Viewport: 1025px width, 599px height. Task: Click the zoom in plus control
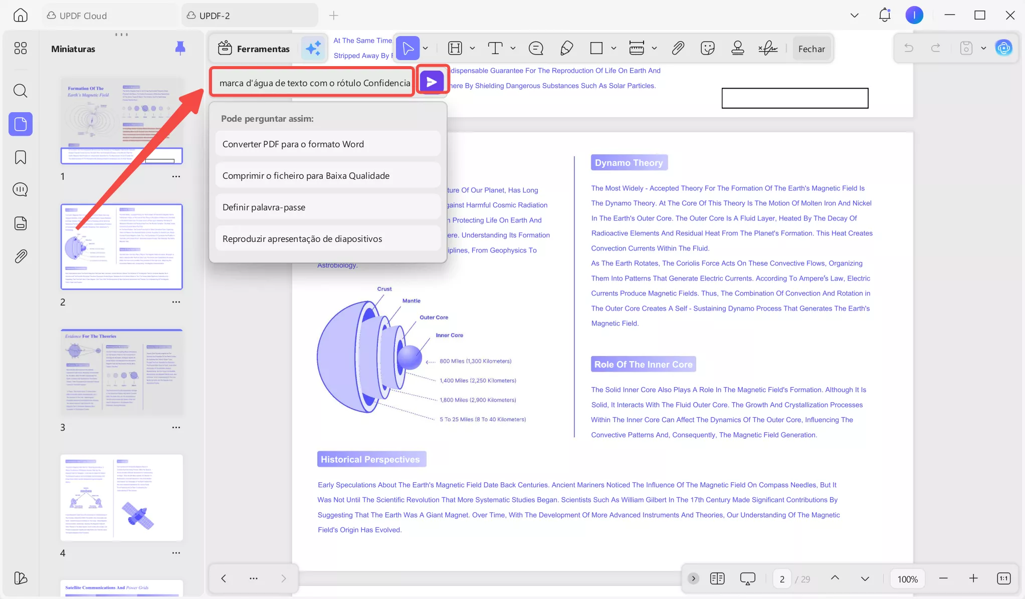tap(973, 578)
